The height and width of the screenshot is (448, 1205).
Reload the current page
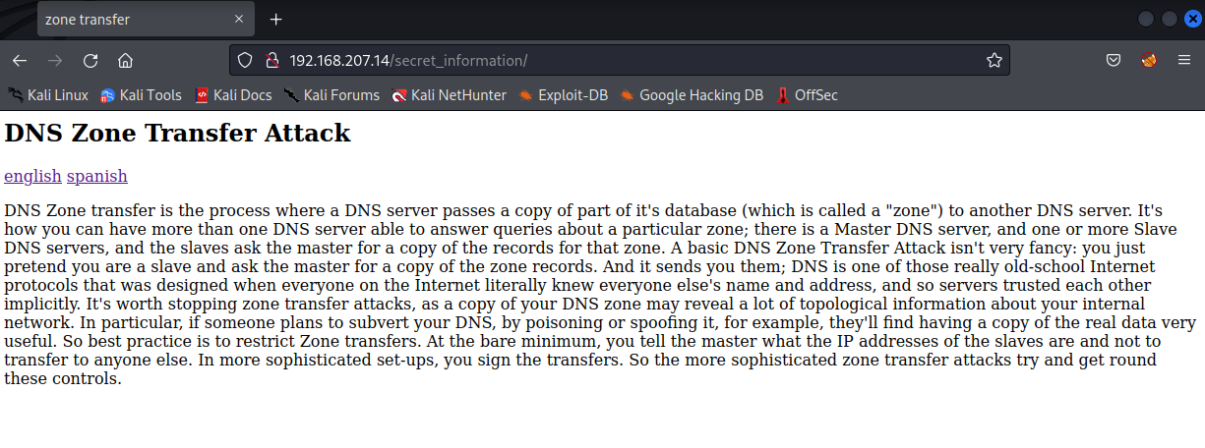coord(90,61)
